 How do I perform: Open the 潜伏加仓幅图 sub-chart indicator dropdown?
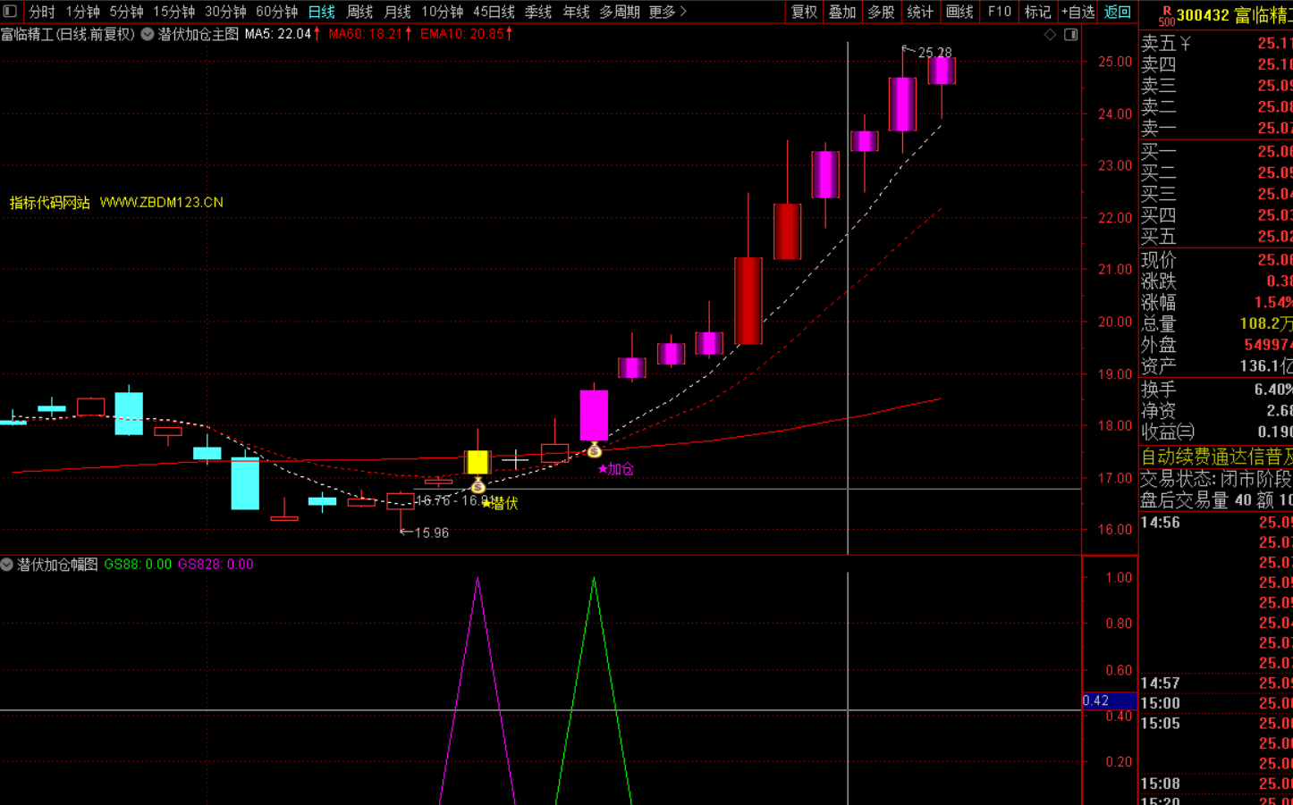click(7, 565)
